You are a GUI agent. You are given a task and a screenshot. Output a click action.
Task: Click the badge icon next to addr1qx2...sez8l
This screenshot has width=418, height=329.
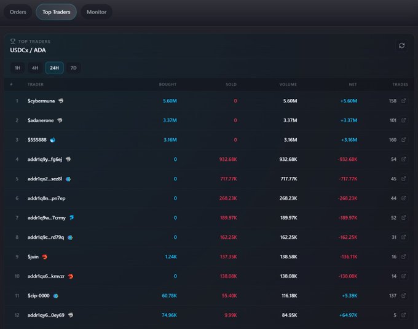click(68, 179)
